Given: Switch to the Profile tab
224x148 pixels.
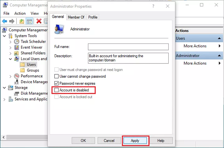Looking at the screenshot, I should [x=93, y=17].
